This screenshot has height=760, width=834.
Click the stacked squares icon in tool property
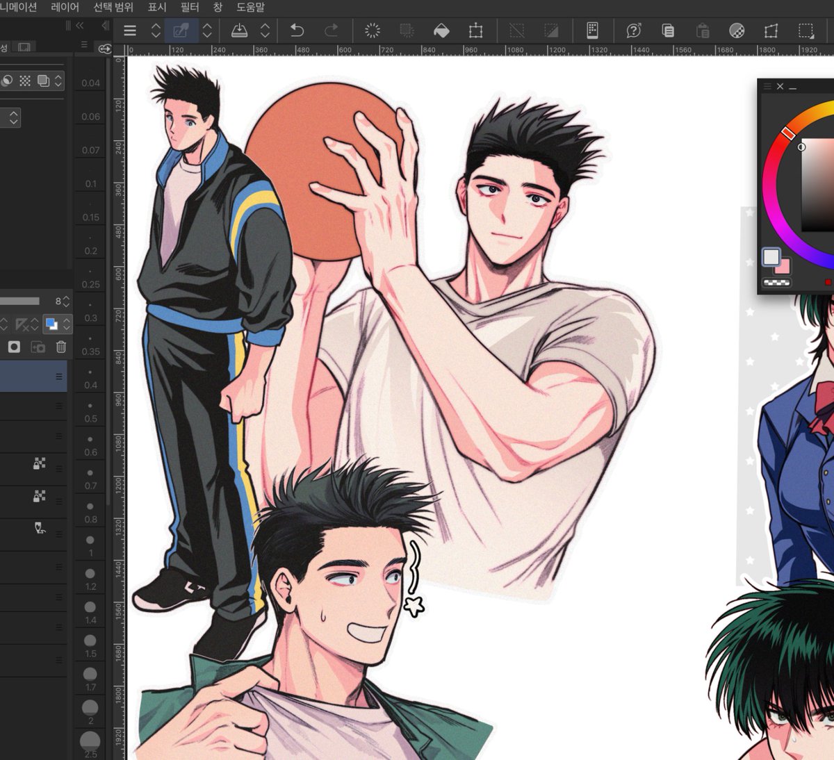coord(43,81)
